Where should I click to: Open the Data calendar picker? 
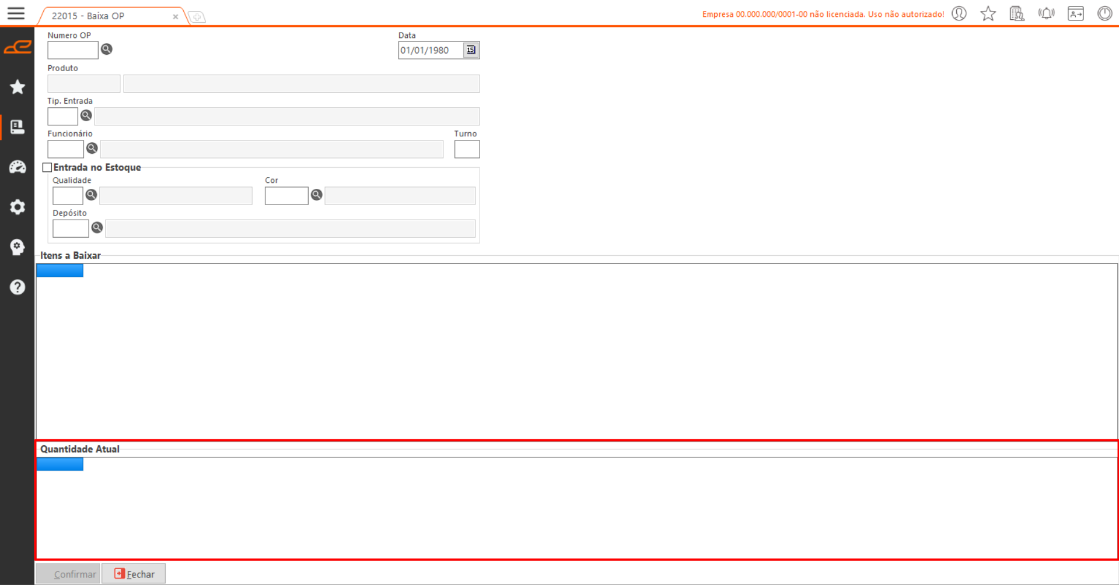(x=471, y=50)
